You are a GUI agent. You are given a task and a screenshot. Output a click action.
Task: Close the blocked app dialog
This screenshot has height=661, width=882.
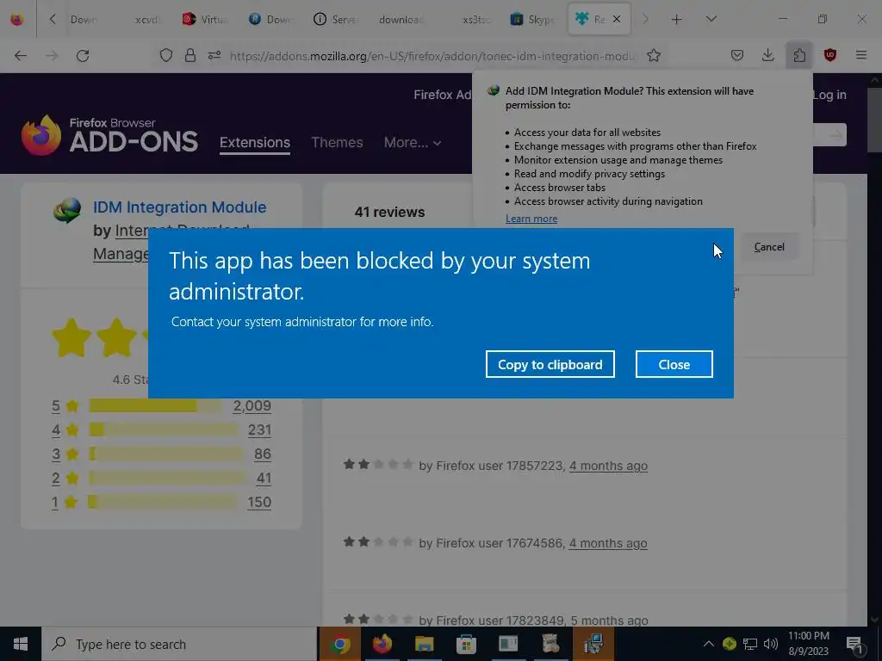674,364
